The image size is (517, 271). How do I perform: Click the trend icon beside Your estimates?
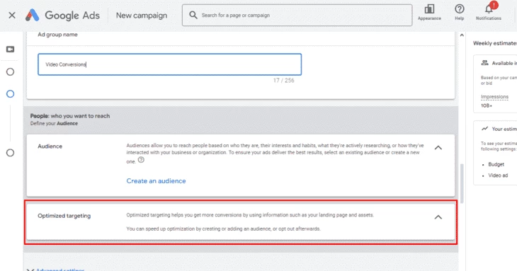[x=484, y=129]
